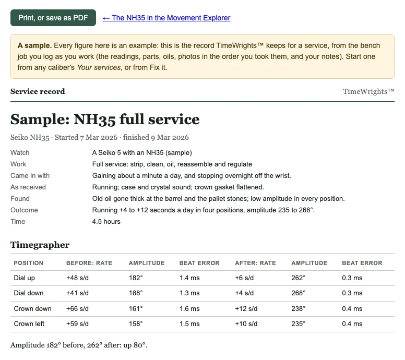The height and width of the screenshot is (360, 405).
Task: Click the 'Dial up' row label
Action: [25, 278]
